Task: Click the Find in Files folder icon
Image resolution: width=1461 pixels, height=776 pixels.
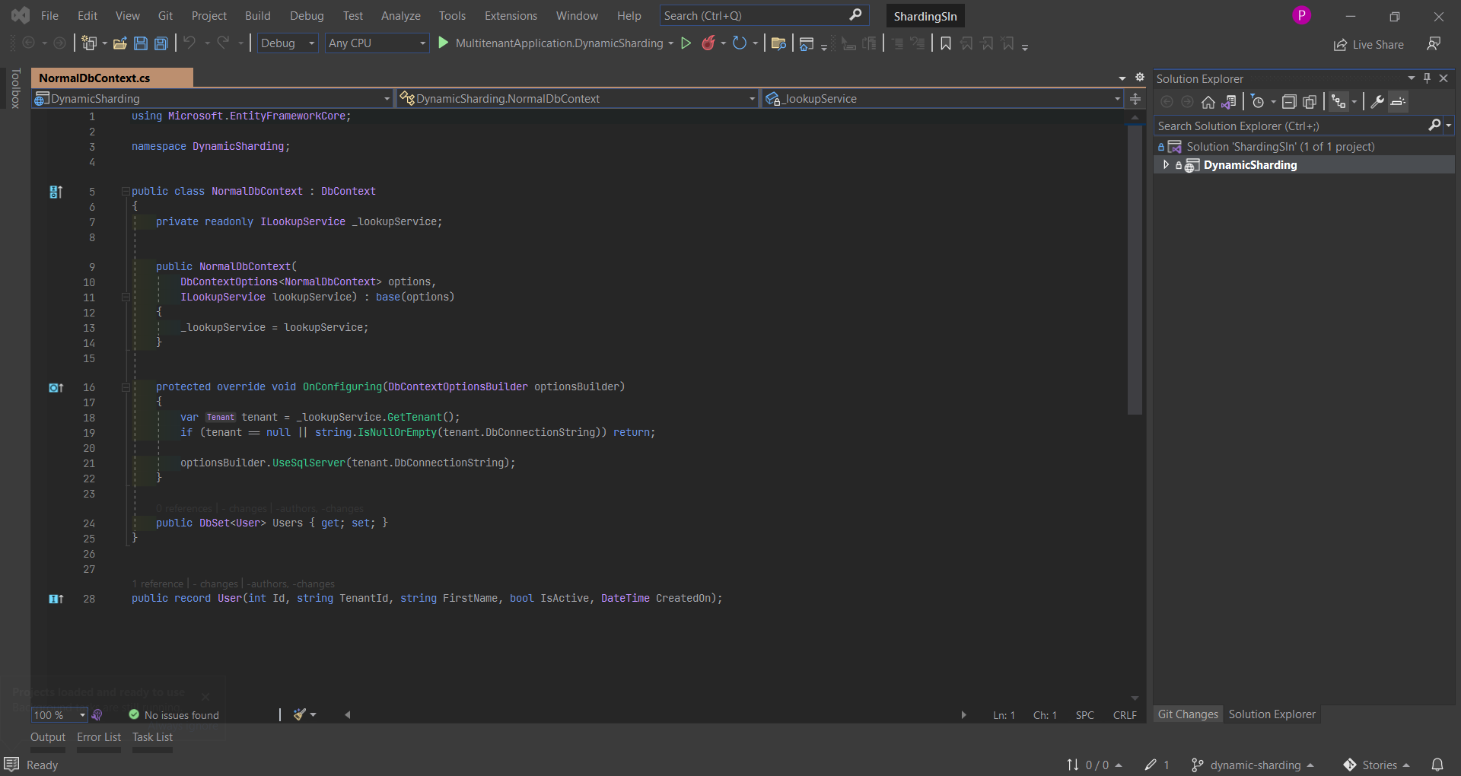Action: [x=778, y=43]
